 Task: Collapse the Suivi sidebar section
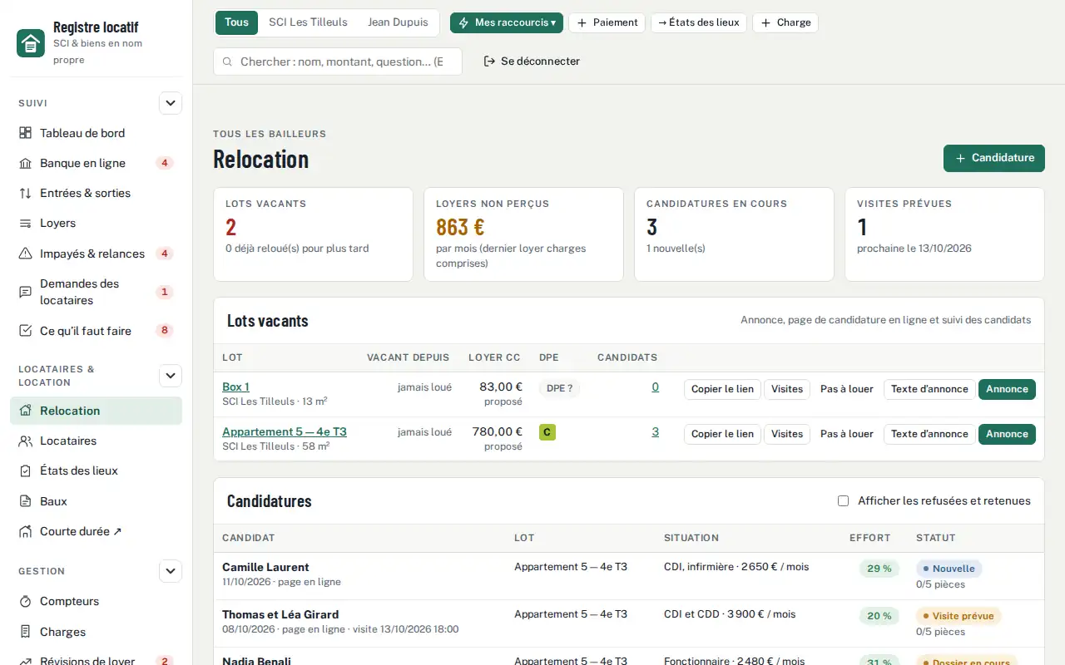(171, 103)
